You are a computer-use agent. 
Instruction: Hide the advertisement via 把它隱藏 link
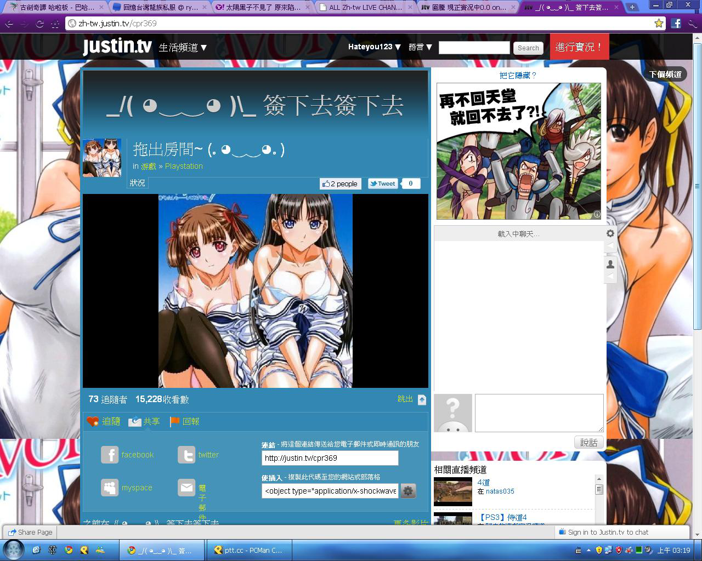[x=518, y=75]
